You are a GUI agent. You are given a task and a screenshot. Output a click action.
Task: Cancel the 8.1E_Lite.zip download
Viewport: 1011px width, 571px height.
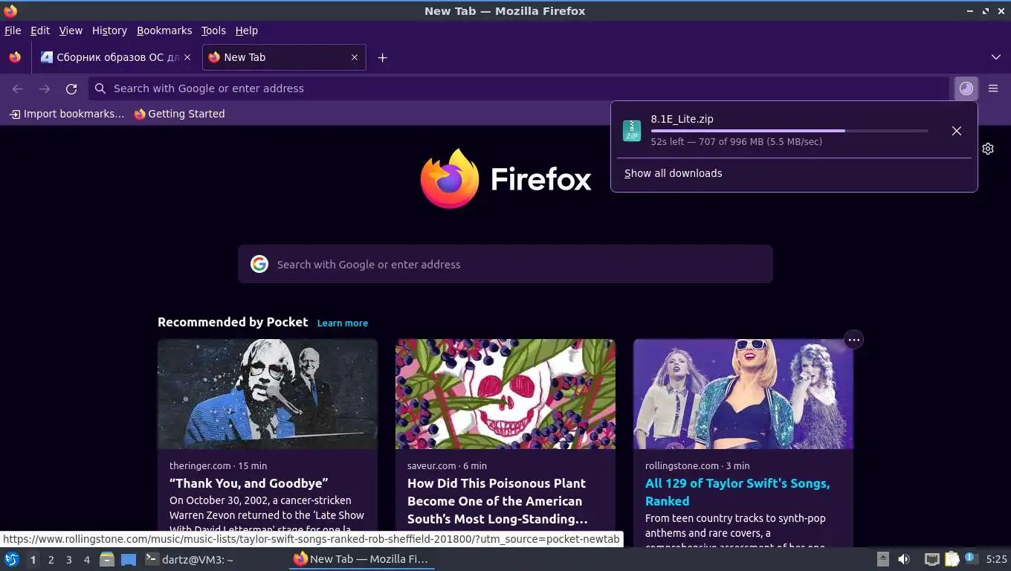(x=957, y=131)
